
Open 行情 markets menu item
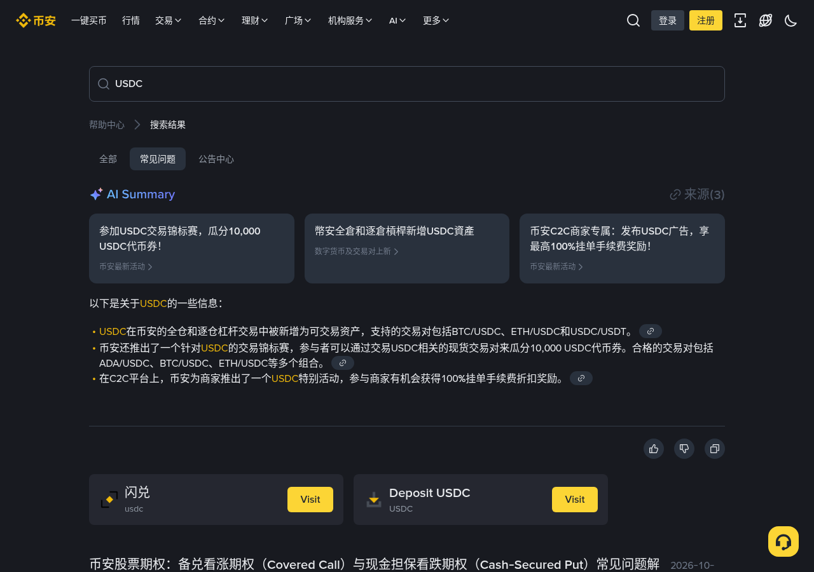[131, 20]
